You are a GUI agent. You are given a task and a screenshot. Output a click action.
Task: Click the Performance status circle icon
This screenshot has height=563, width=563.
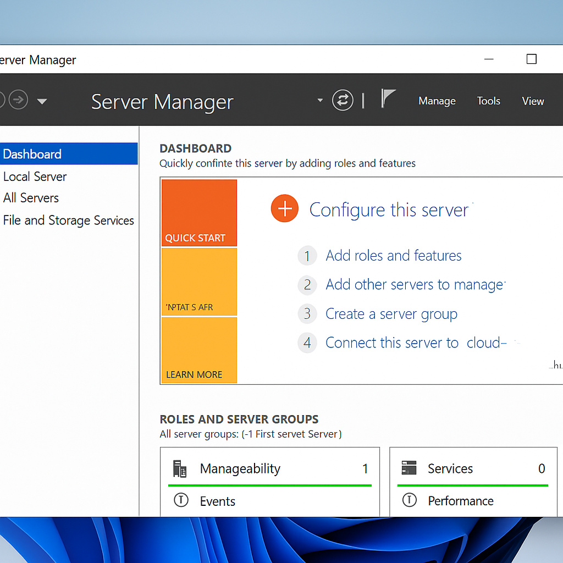(x=409, y=500)
